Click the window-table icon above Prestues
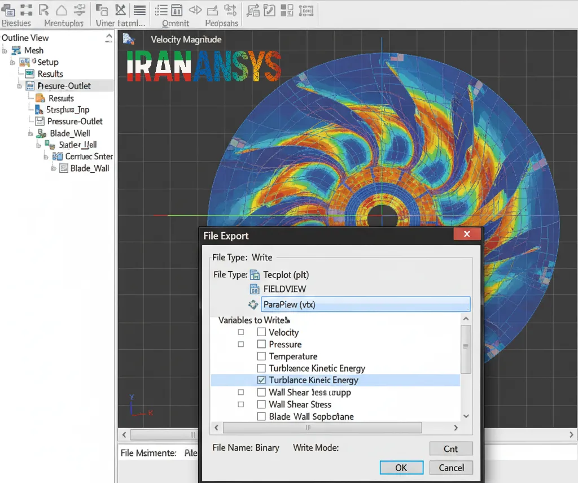The width and height of the screenshot is (578, 483). pos(8,10)
